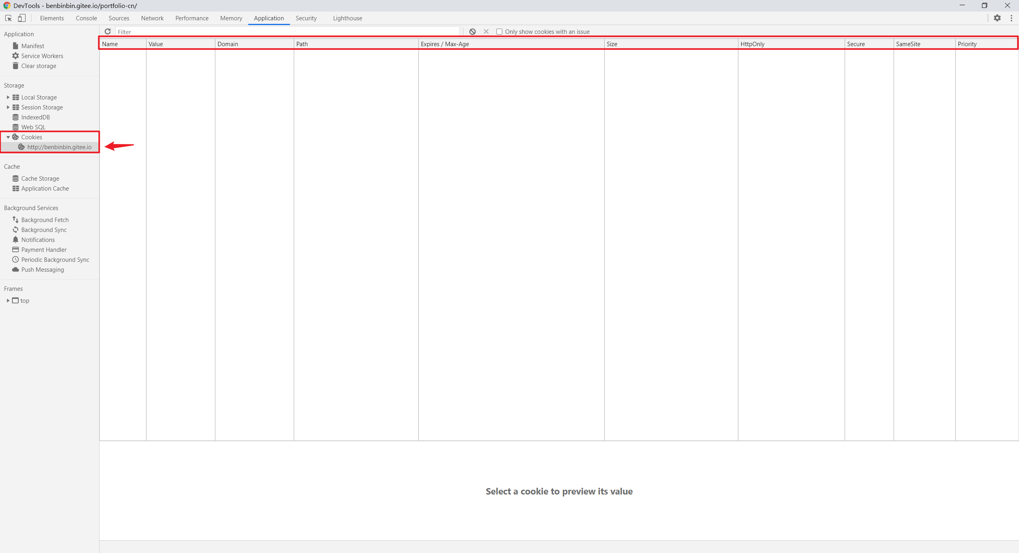Click the Session Storage grid icon
The width and height of the screenshot is (1019, 553).
click(16, 107)
